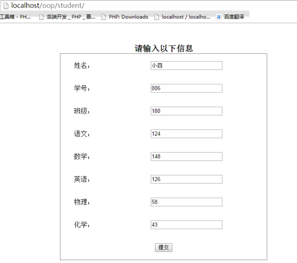297x263 pixels.
Task: Open the 工具箱 - PH... bookmark
Action: pyautogui.click(x=15, y=17)
